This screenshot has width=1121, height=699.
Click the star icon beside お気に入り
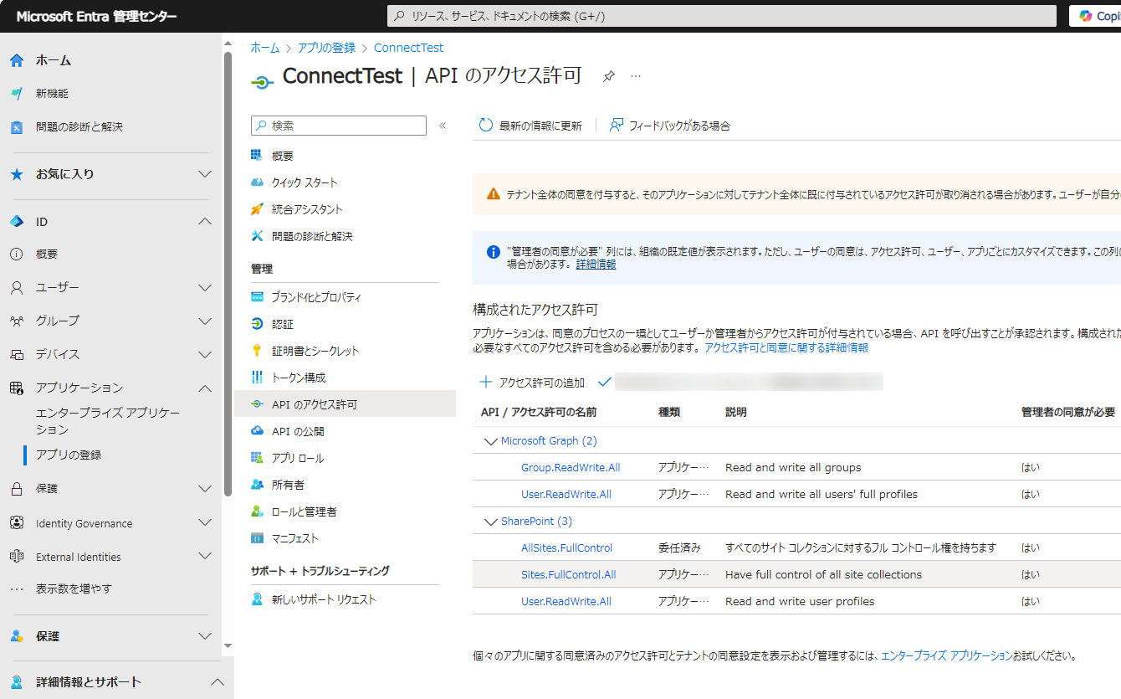click(x=17, y=174)
